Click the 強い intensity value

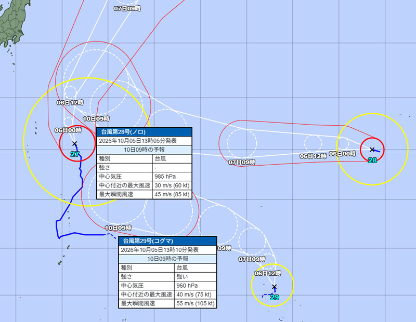[x=183, y=277]
